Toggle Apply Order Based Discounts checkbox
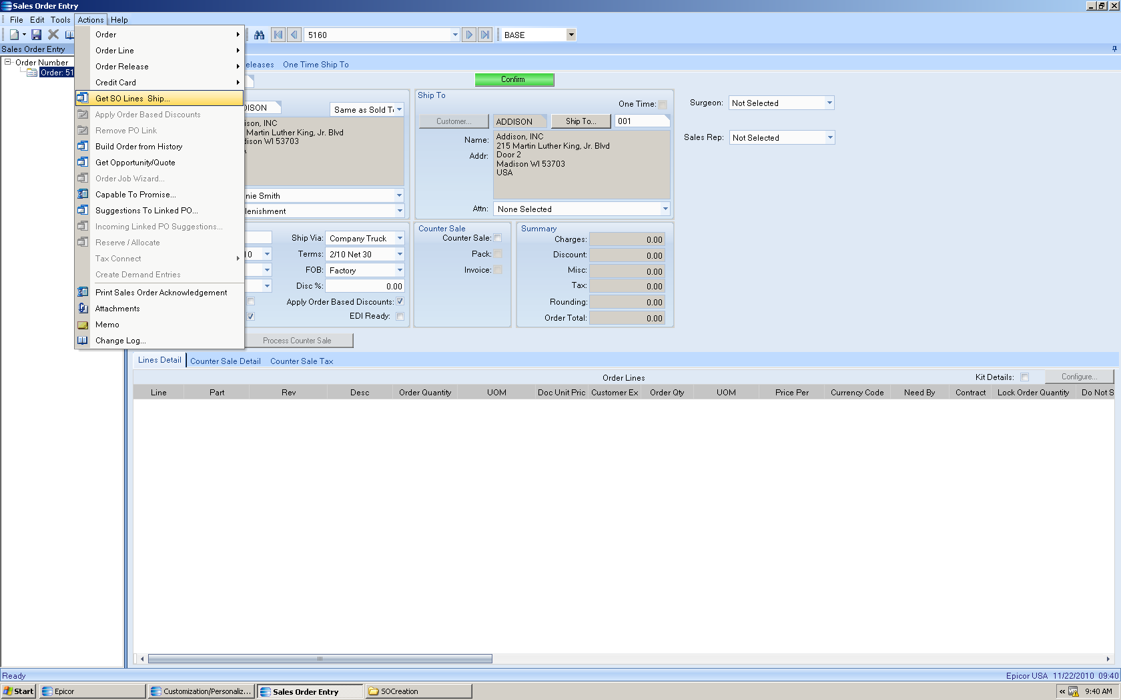 400,301
